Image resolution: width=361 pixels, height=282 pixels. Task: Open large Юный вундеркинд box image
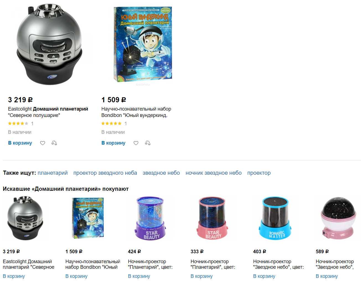coord(143,44)
